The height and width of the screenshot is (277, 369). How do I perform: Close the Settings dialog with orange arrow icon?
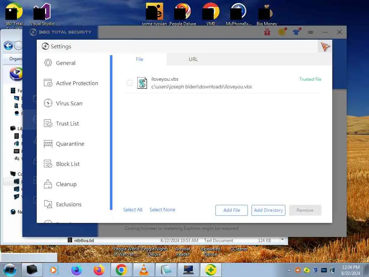click(325, 47)
